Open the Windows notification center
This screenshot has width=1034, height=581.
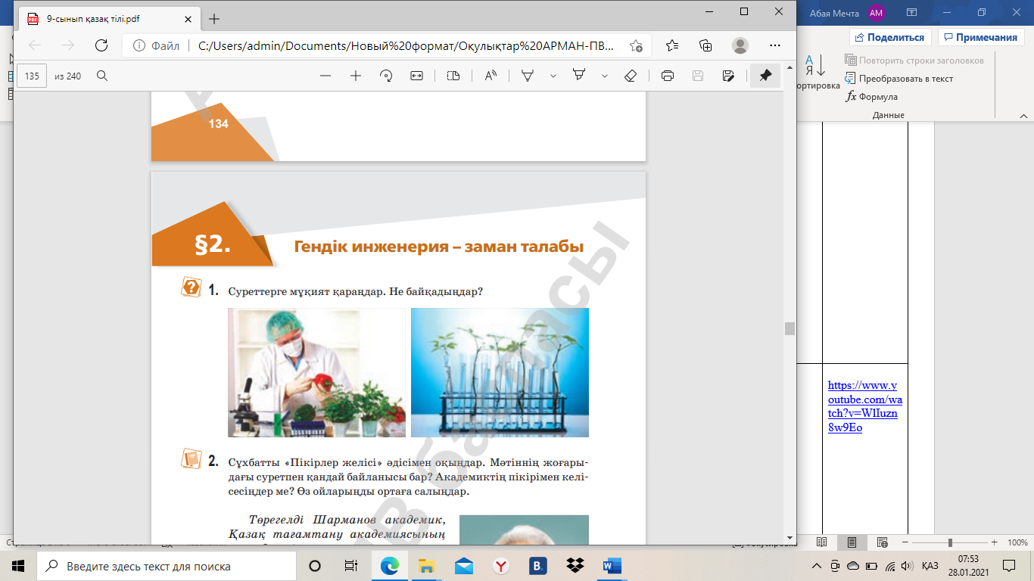[x=1008, y=566]
